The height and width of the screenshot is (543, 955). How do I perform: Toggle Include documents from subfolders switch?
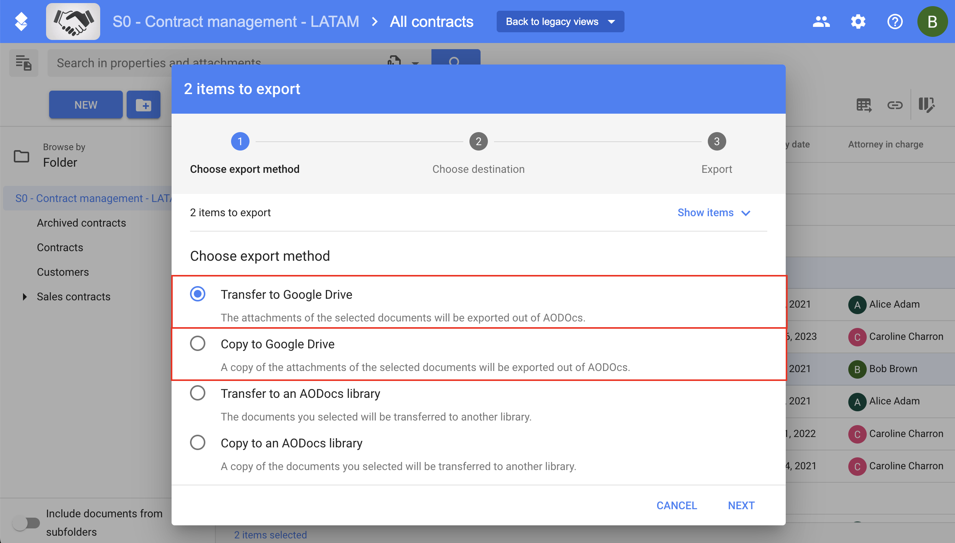tap(26, 523)
